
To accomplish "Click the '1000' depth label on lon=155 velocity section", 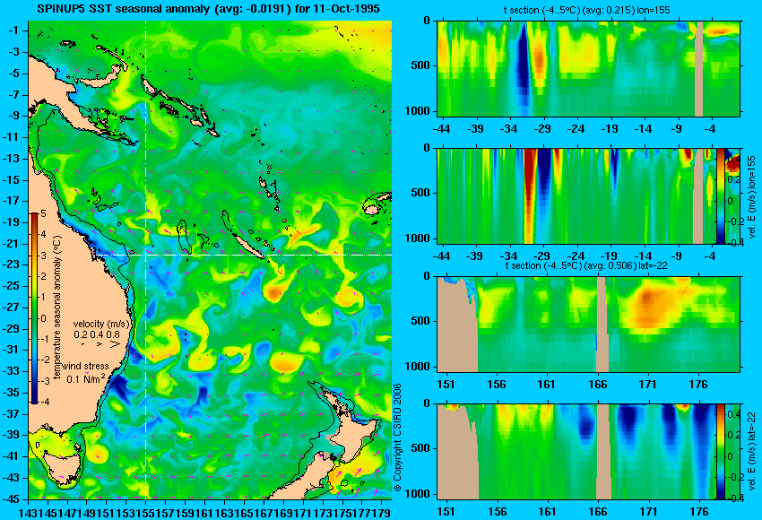I will pos(418,238).
